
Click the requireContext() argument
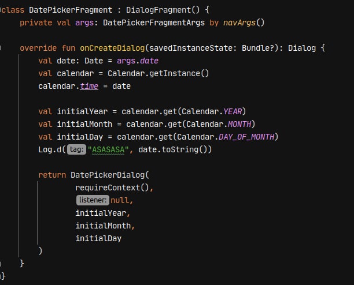point(112,187)
